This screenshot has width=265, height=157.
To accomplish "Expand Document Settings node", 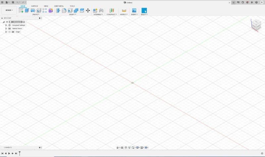I will click(6, 25).
